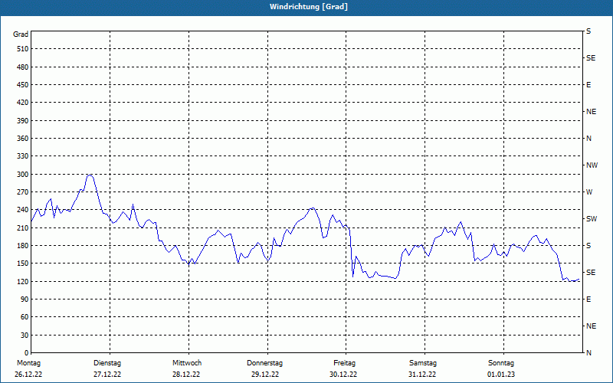613x383 pixels.
Task: Click the "E" compass label on the 90 gridline
Action: tap(588, 299)
